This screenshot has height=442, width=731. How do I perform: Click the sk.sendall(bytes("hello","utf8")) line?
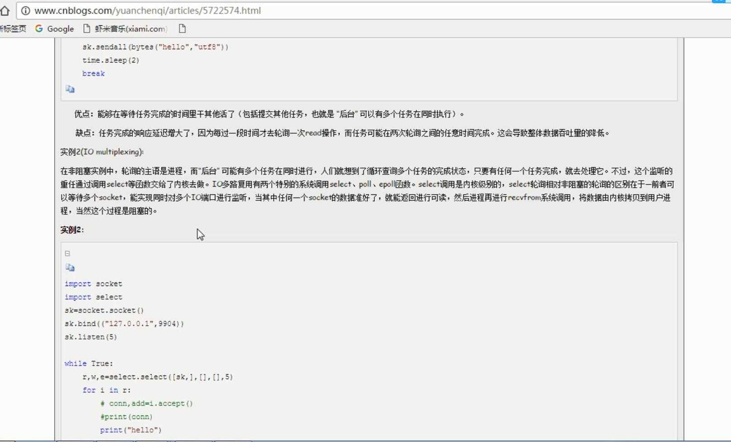point(156,47)
